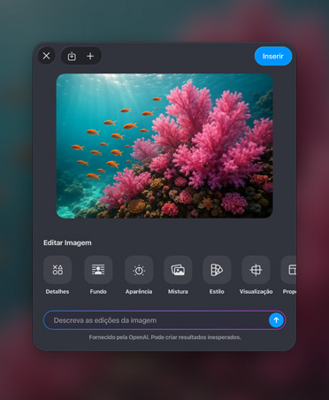Click the Estilo text label
The image size is (329, 400).
[x=217, y=291]
